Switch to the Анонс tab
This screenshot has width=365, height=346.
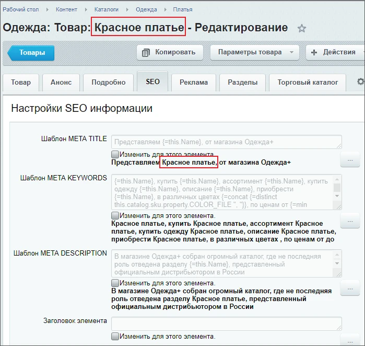pos(61,83)
